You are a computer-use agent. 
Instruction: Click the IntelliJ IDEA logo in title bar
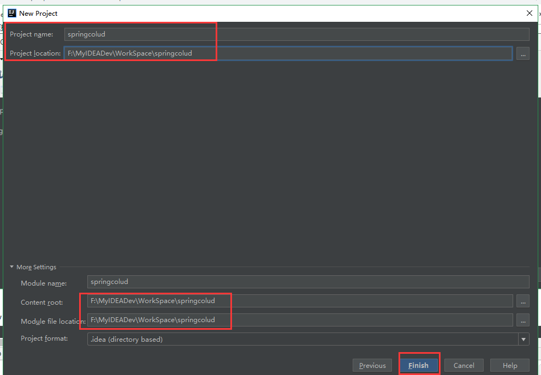point(11,14)
